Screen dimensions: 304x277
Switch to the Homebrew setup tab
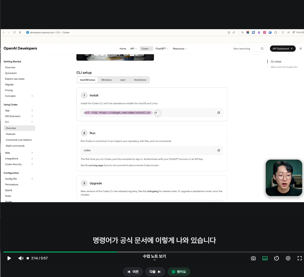pos(140,80)
